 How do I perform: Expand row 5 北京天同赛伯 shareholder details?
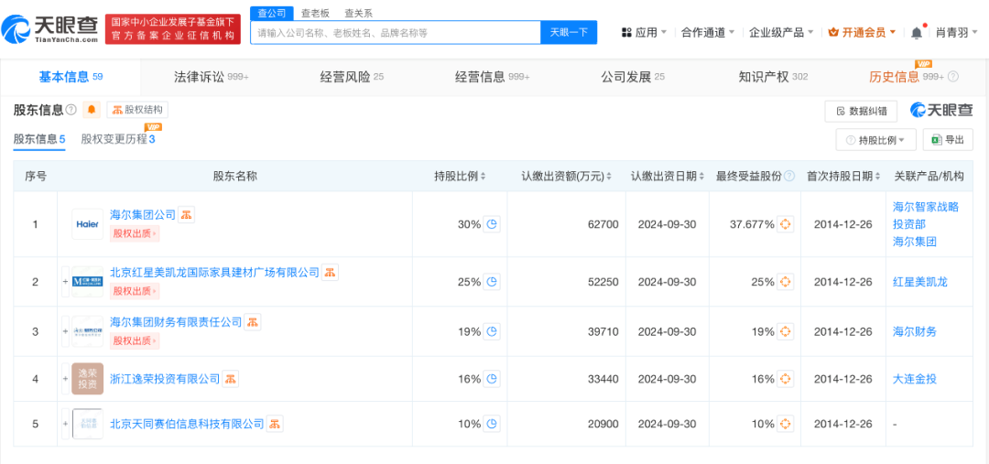pyautogui.click(x=65, y=424)
